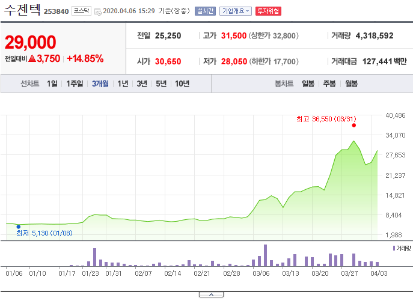The image size is (413, 301).
Task: Click the 04/03 x-axis date label
Action: tap(379, 273)
